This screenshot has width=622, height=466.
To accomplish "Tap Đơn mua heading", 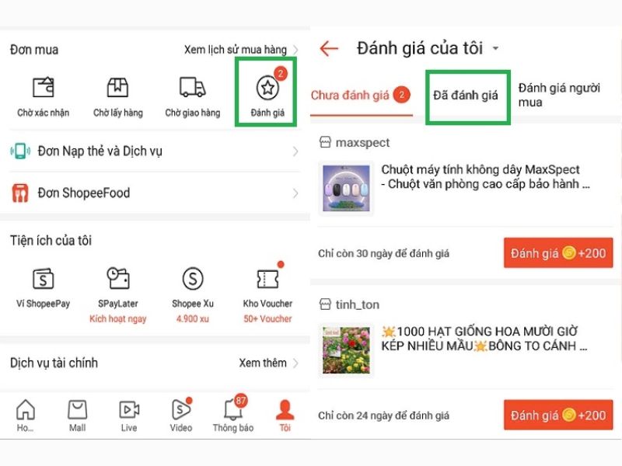I will point(34,50).
